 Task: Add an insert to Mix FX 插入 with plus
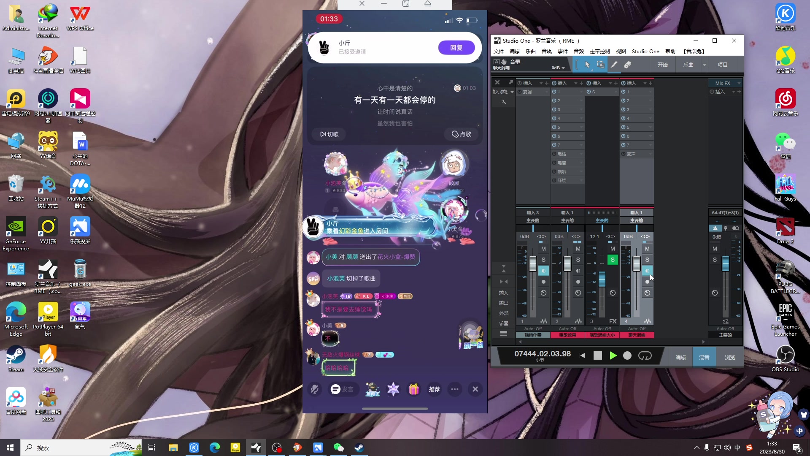tap(739, 92)
